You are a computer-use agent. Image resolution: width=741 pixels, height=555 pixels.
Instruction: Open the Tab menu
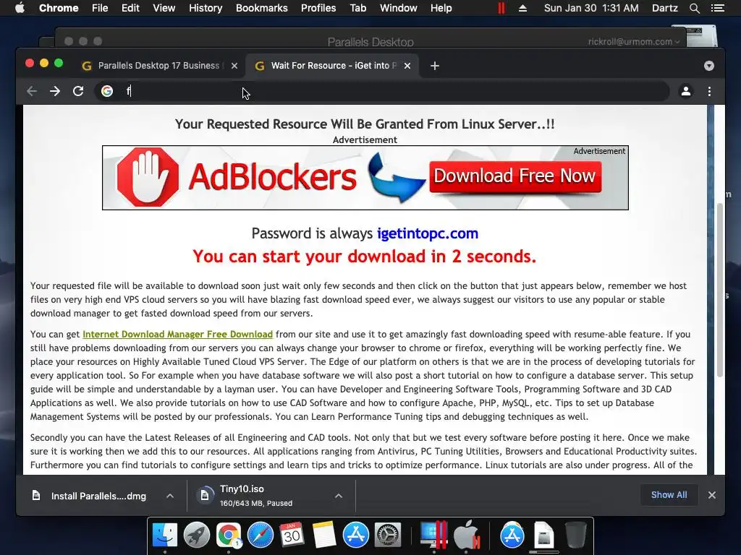pos(358,8)
